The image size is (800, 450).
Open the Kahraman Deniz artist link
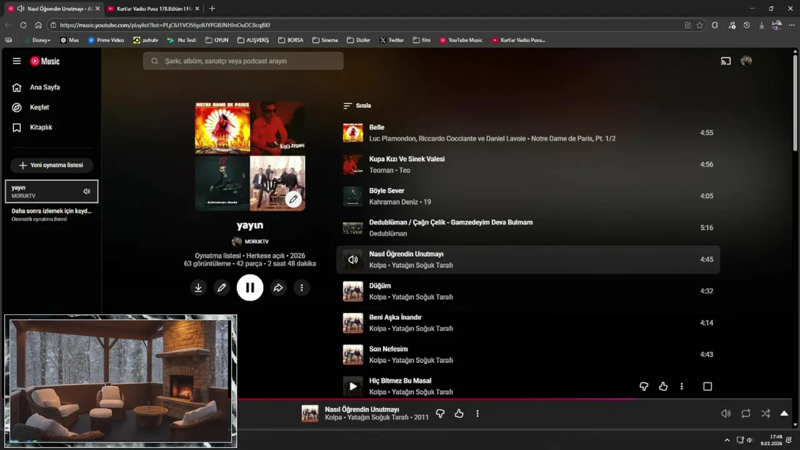pyautogui.click(x=394, y=202)
